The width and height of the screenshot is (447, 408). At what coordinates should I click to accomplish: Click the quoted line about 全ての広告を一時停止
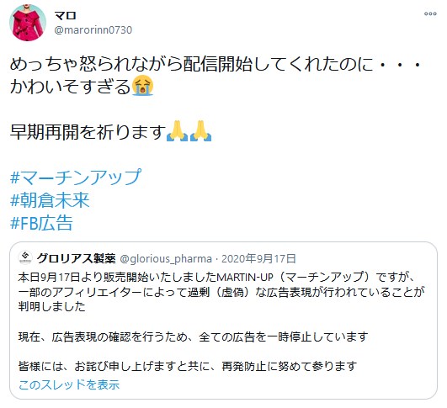click(194, 336)
